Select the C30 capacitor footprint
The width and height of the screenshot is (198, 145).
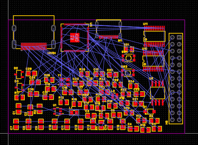click(33, 94)
